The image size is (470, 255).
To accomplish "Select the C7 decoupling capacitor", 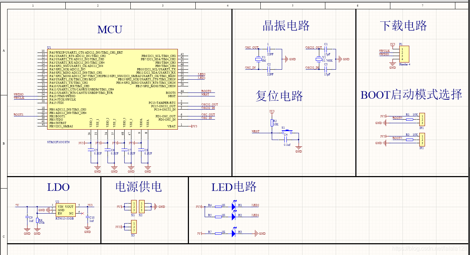I will click(125, 150).
